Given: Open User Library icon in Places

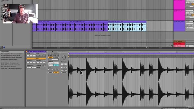Looking at the screenshot, I should click(2, 10).
